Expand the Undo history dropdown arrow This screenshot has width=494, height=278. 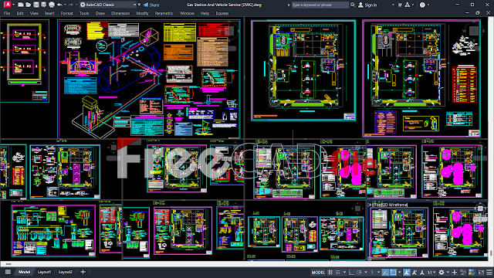[x=65, y=5]
